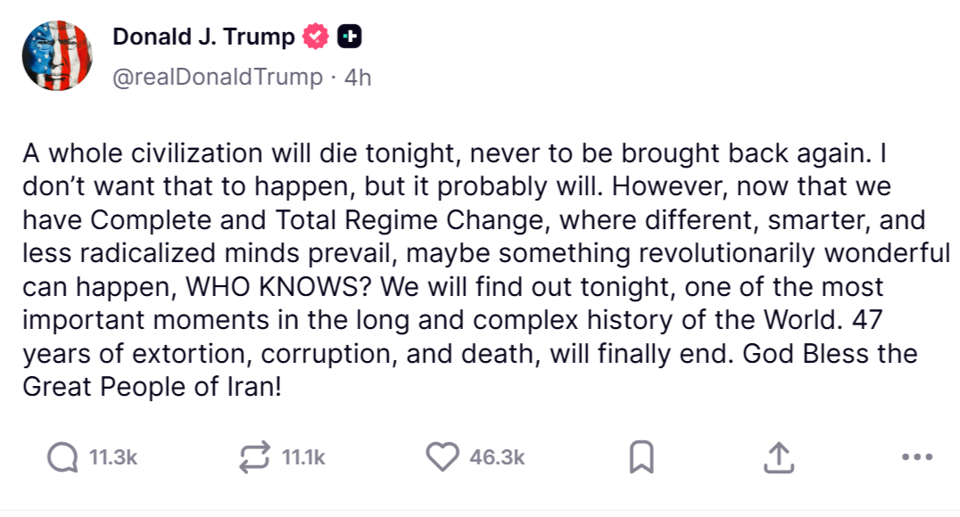The height and width of the screenshot is (517, 960).
Task: Open the share upload-arrow icon
Action: click(x=778, y=458)
